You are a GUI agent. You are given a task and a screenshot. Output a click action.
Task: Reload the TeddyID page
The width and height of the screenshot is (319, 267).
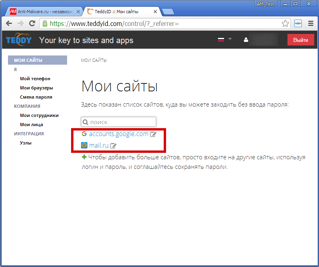coord(32,24)
